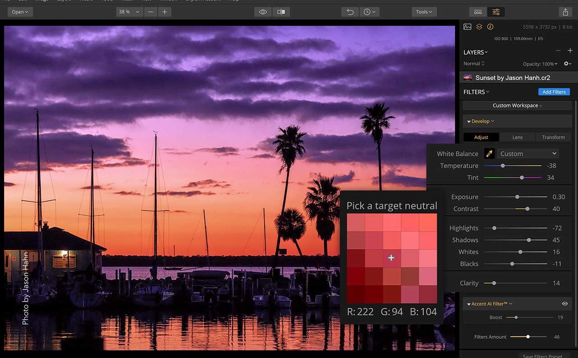The height and width of the screenshot is (358, 578).
Task: Open the Tools dropdown
Action: (x=424, y=12)
